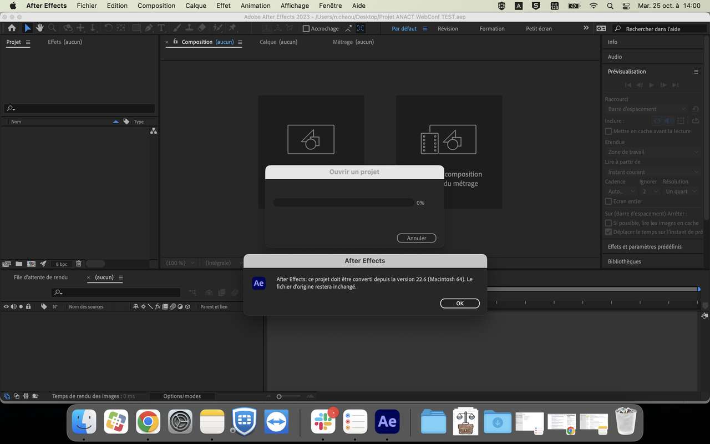Click OK in the After Effects dialog
The height and width of the screenshot is (444, 710).
pyautogui.click(x=460, y=304)
